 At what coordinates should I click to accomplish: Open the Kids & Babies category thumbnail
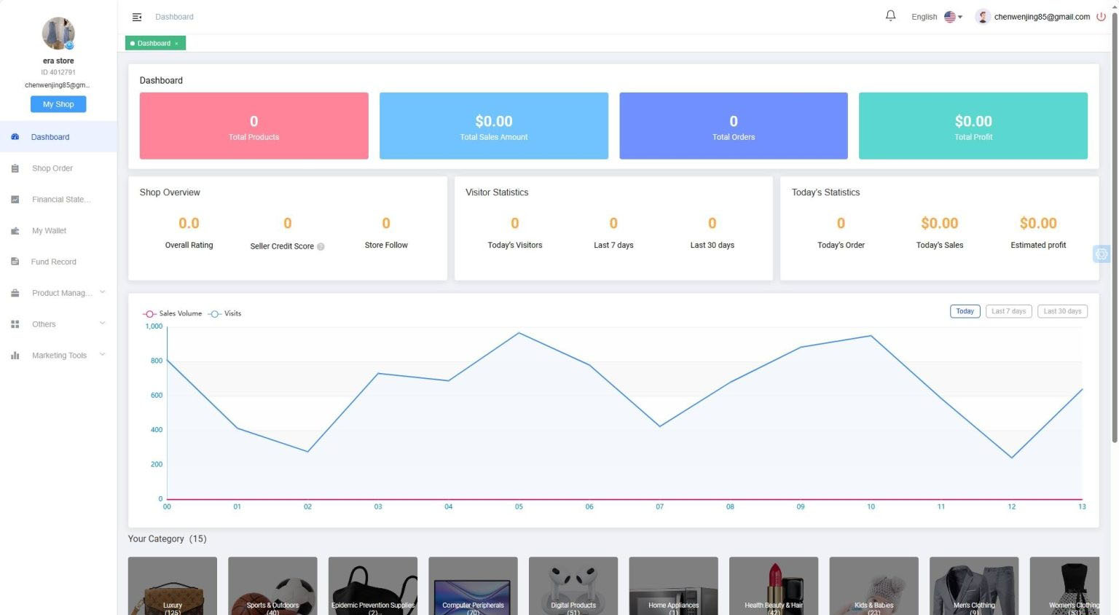(x=873, y=586)
